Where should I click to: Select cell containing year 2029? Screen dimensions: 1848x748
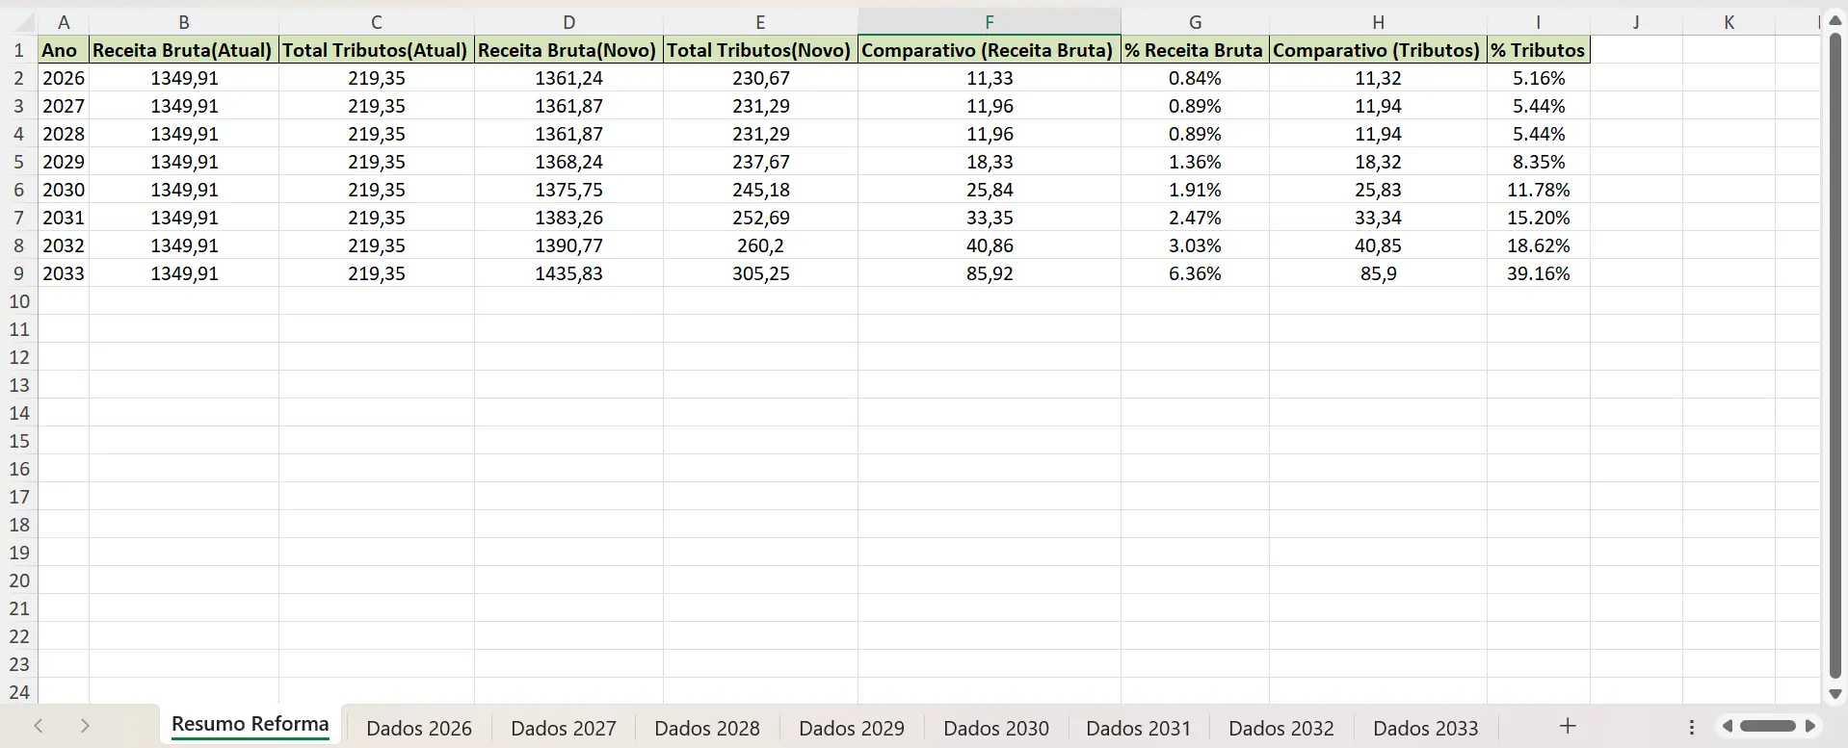[x=64, y=162]
